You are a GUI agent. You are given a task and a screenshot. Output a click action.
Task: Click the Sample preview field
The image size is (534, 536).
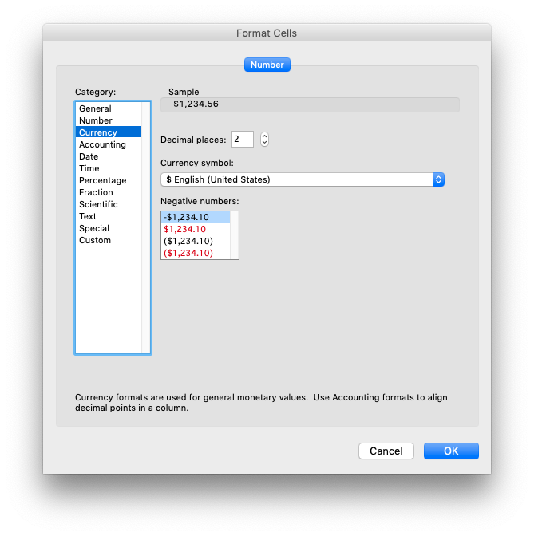[x=310, y=104]
